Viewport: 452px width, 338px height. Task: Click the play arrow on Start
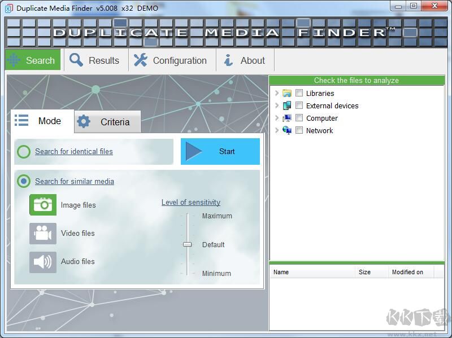tap(194, 151)
